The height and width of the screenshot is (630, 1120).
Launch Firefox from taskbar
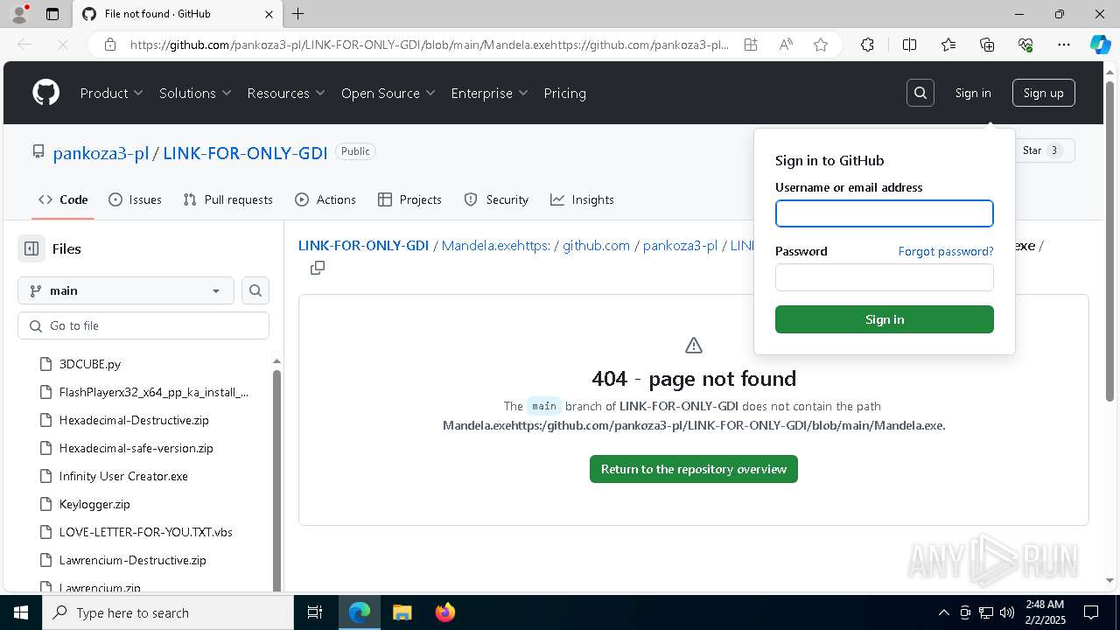444,612
